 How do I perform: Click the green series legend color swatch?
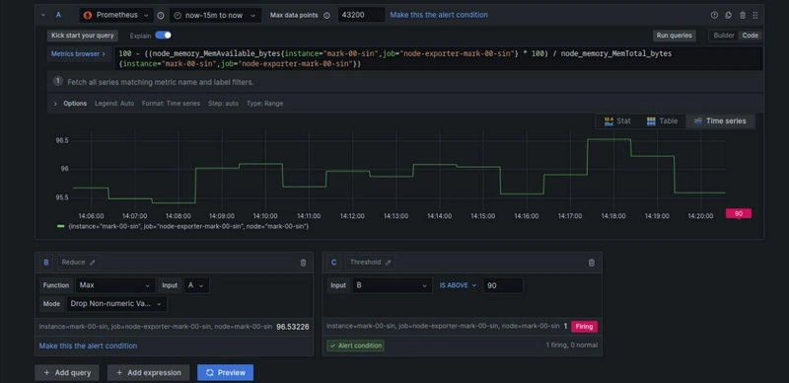(x=61, y=226)
